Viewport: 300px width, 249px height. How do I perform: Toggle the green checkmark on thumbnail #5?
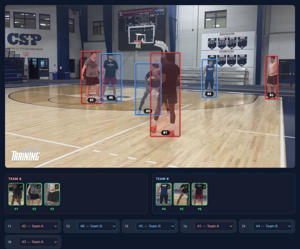(x=187, y=187)
